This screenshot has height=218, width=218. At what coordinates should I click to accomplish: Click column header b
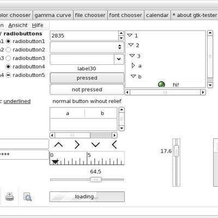coord(101,113)
